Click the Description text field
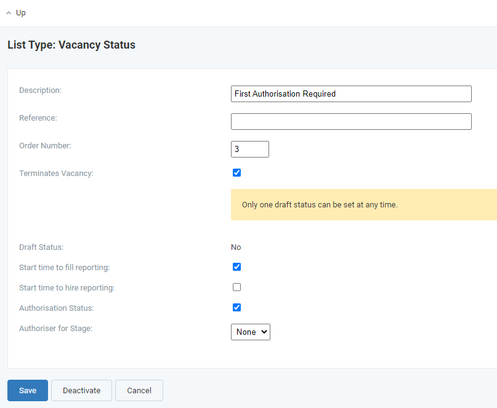This screenshot has width=497, height=408. (351, 94)
